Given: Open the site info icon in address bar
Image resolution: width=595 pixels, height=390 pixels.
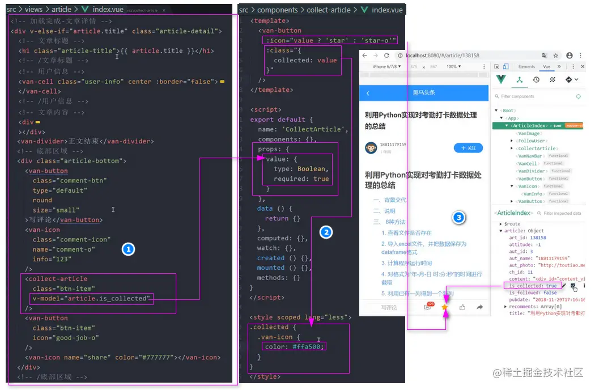Looking at the screenshot, I should [400, 56].
